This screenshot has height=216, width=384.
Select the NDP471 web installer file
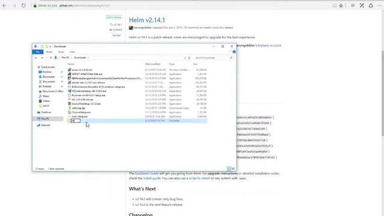[x=87, y=74]
